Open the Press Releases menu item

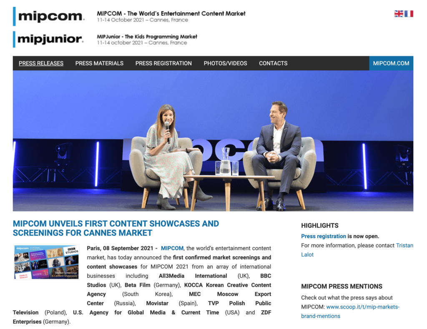click(41, 63)
